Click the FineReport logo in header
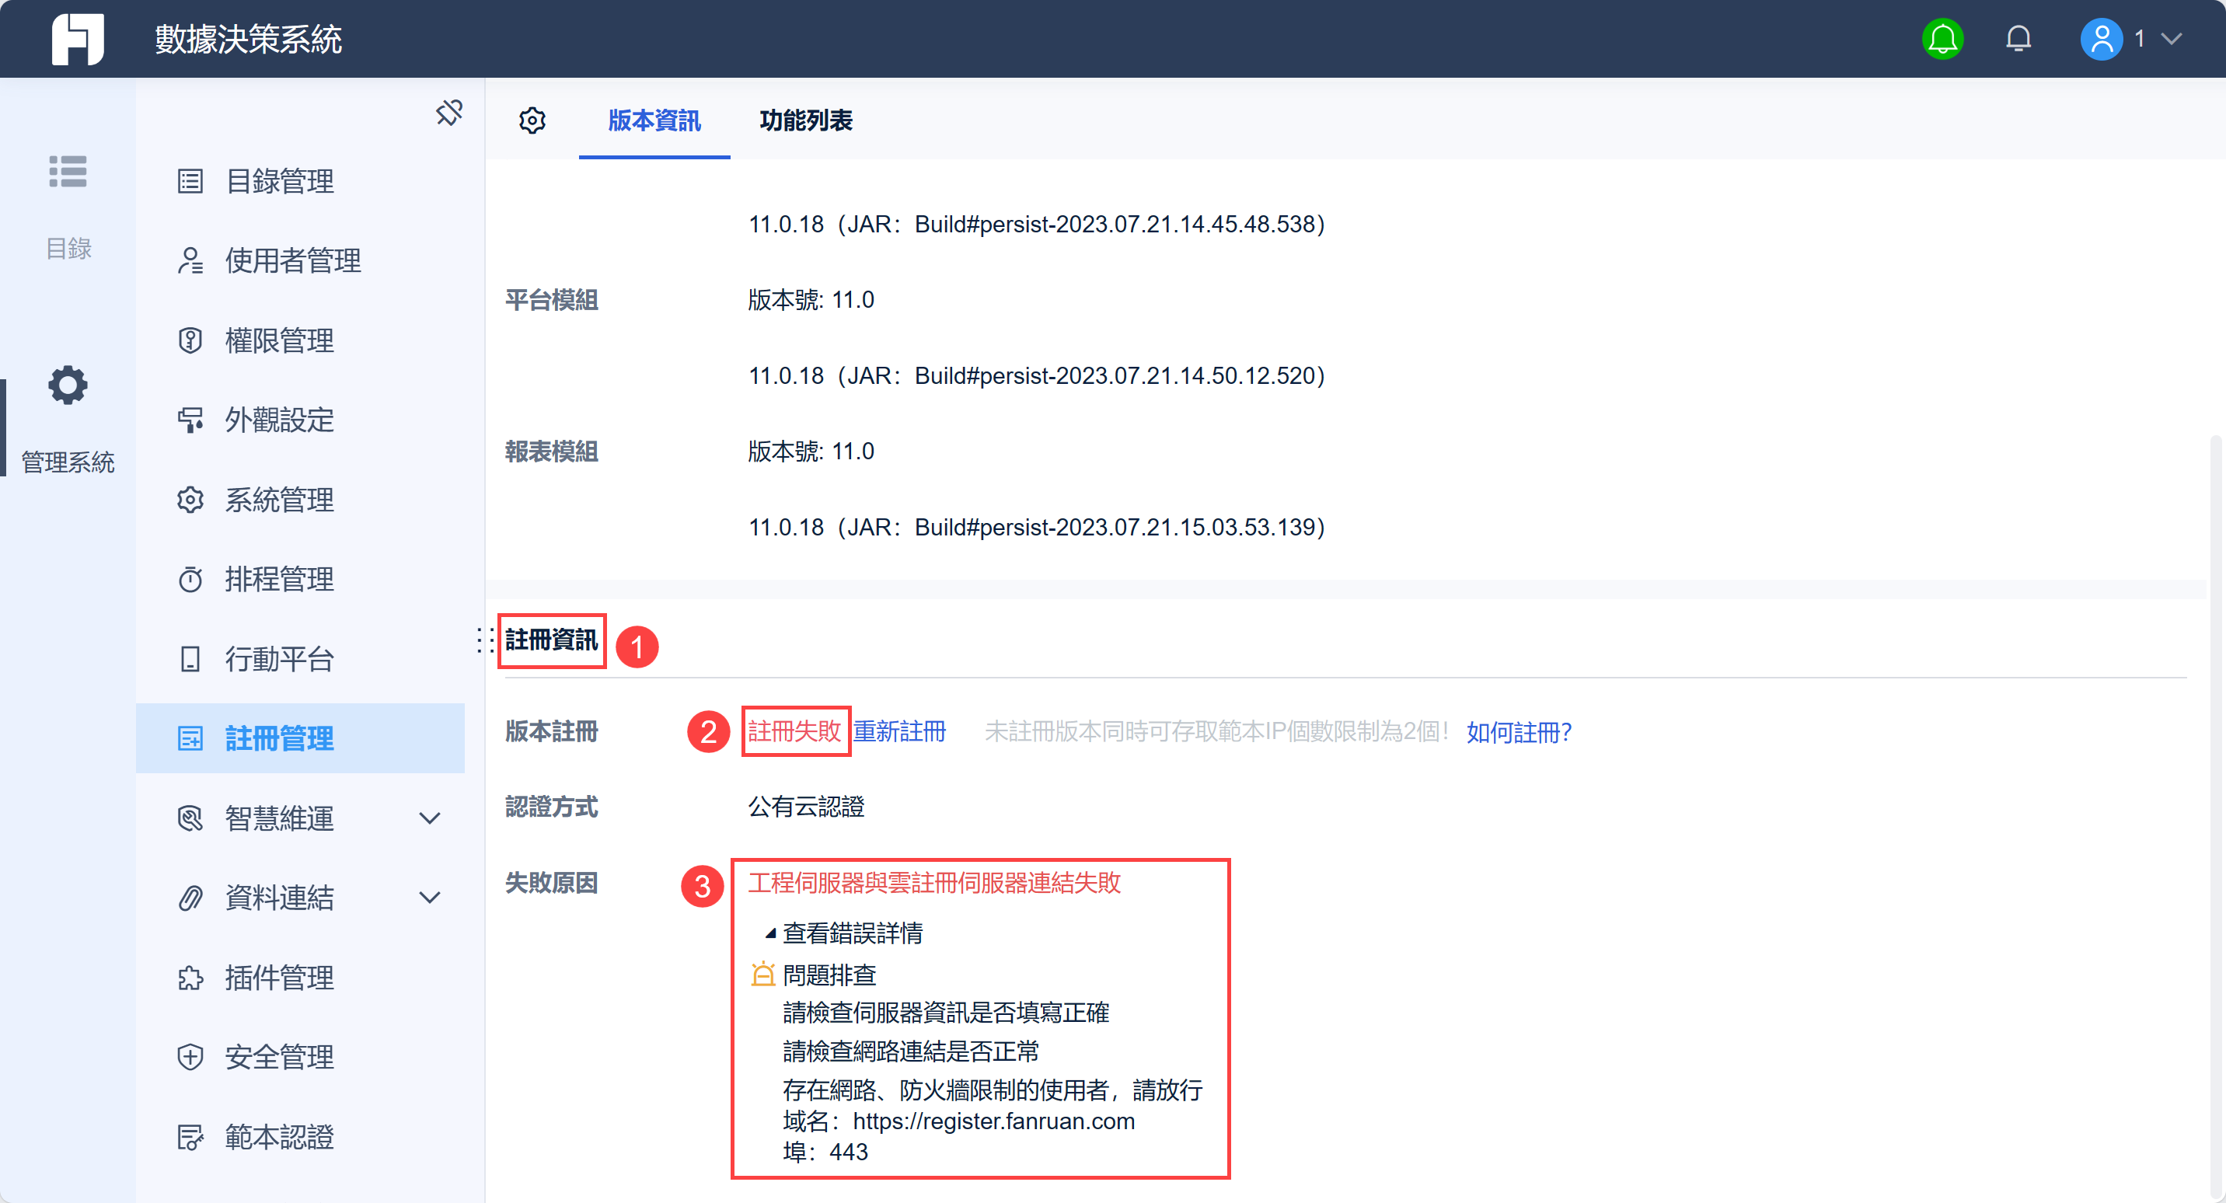Viewport: 2226px width, 1203px height. pos(78,39)
